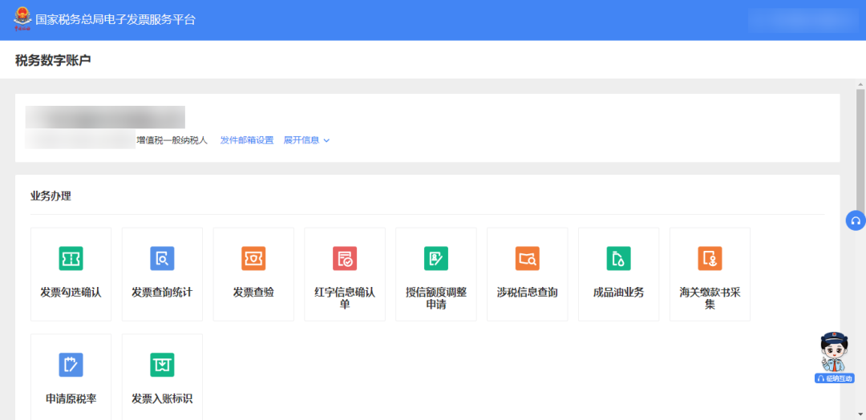The image size is (866, 420).
Task: Select the 海关缴款书采集 icon
Action: [710, 259]
